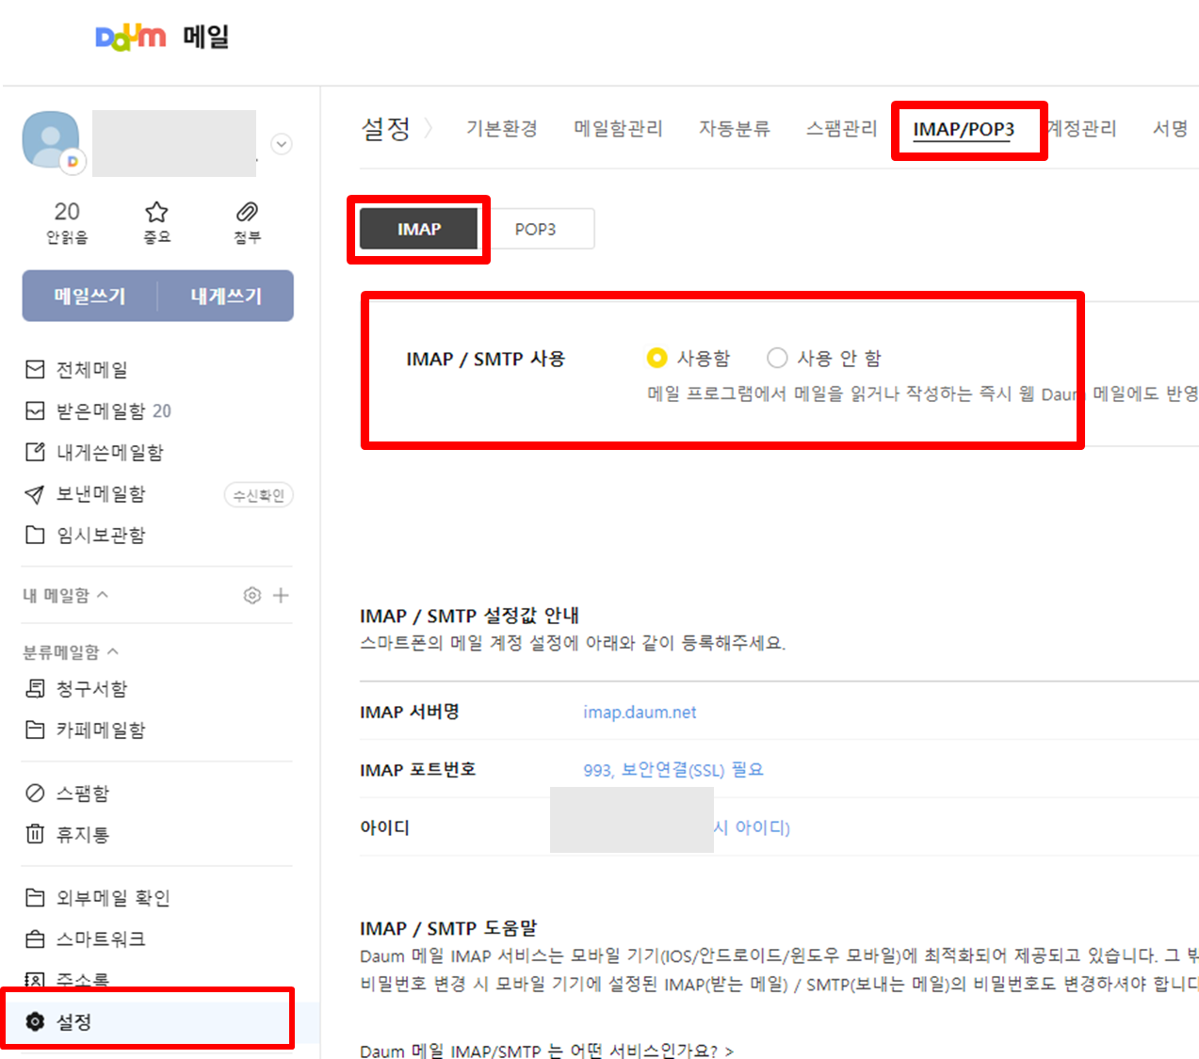Open the profile account dropdown chevron
This screenshot has height=1059, width=1199.
click(x=281, y=144)
